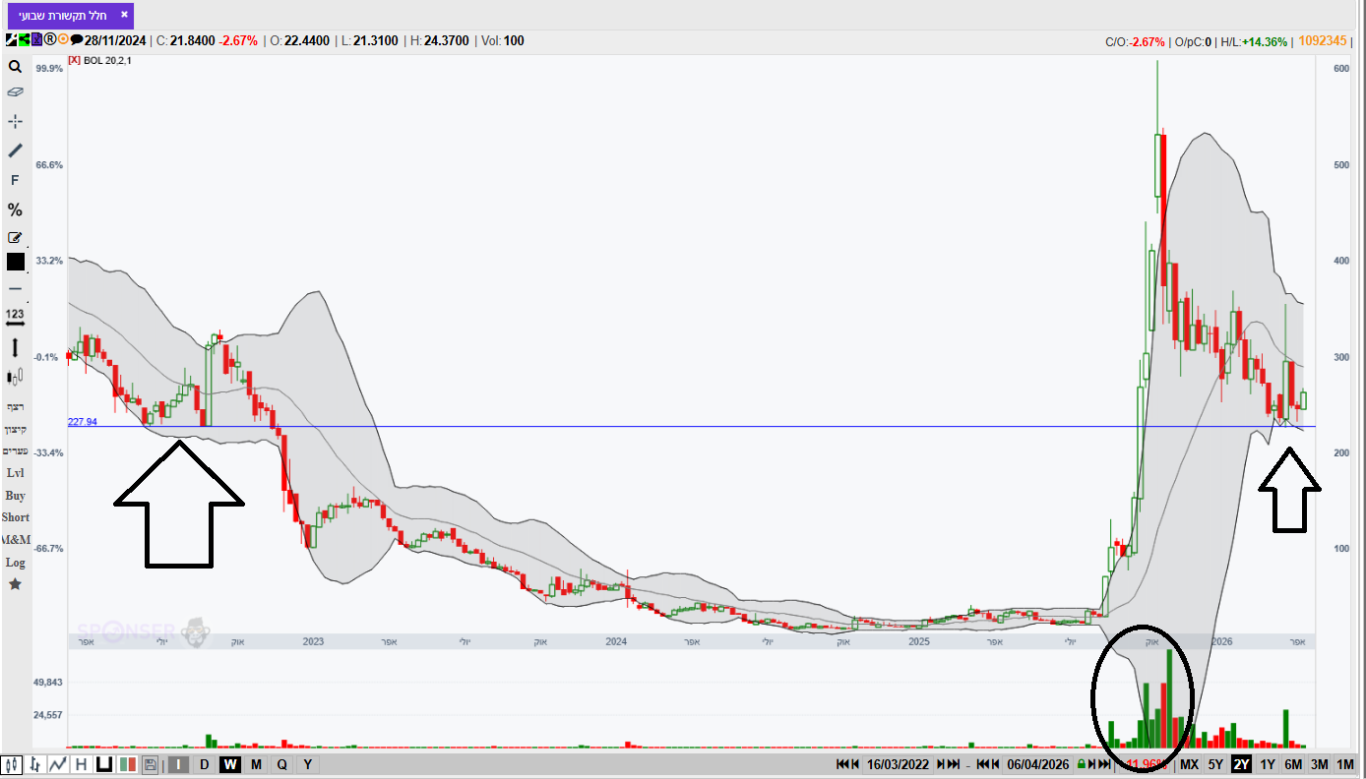Click the BOL 20,2,1 indicator label
1366x779 pixels.
coord(108,61)
